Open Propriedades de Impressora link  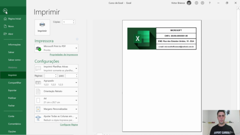[x=64, y=55]
